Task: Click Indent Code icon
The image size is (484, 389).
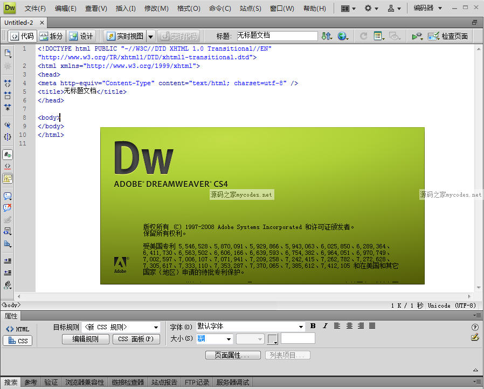Action: 8,261
